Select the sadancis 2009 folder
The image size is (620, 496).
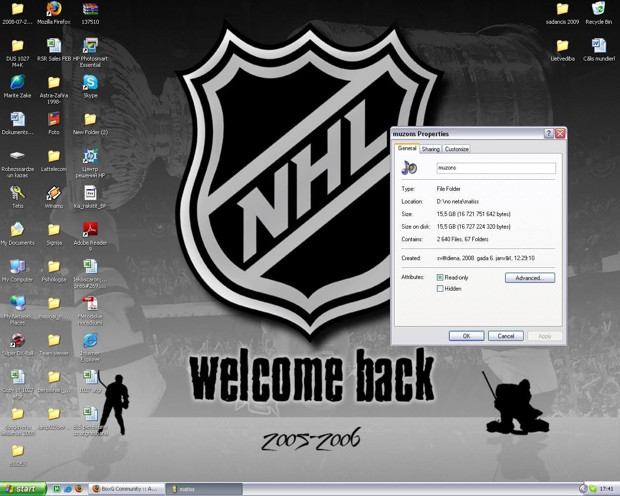click(x=562, y=13)
